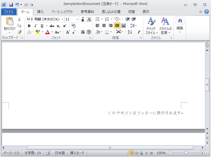The width and height of the screenshot is (211, 158).
Task: Click the spell check icon in status bar
Action: coord(48,153)
